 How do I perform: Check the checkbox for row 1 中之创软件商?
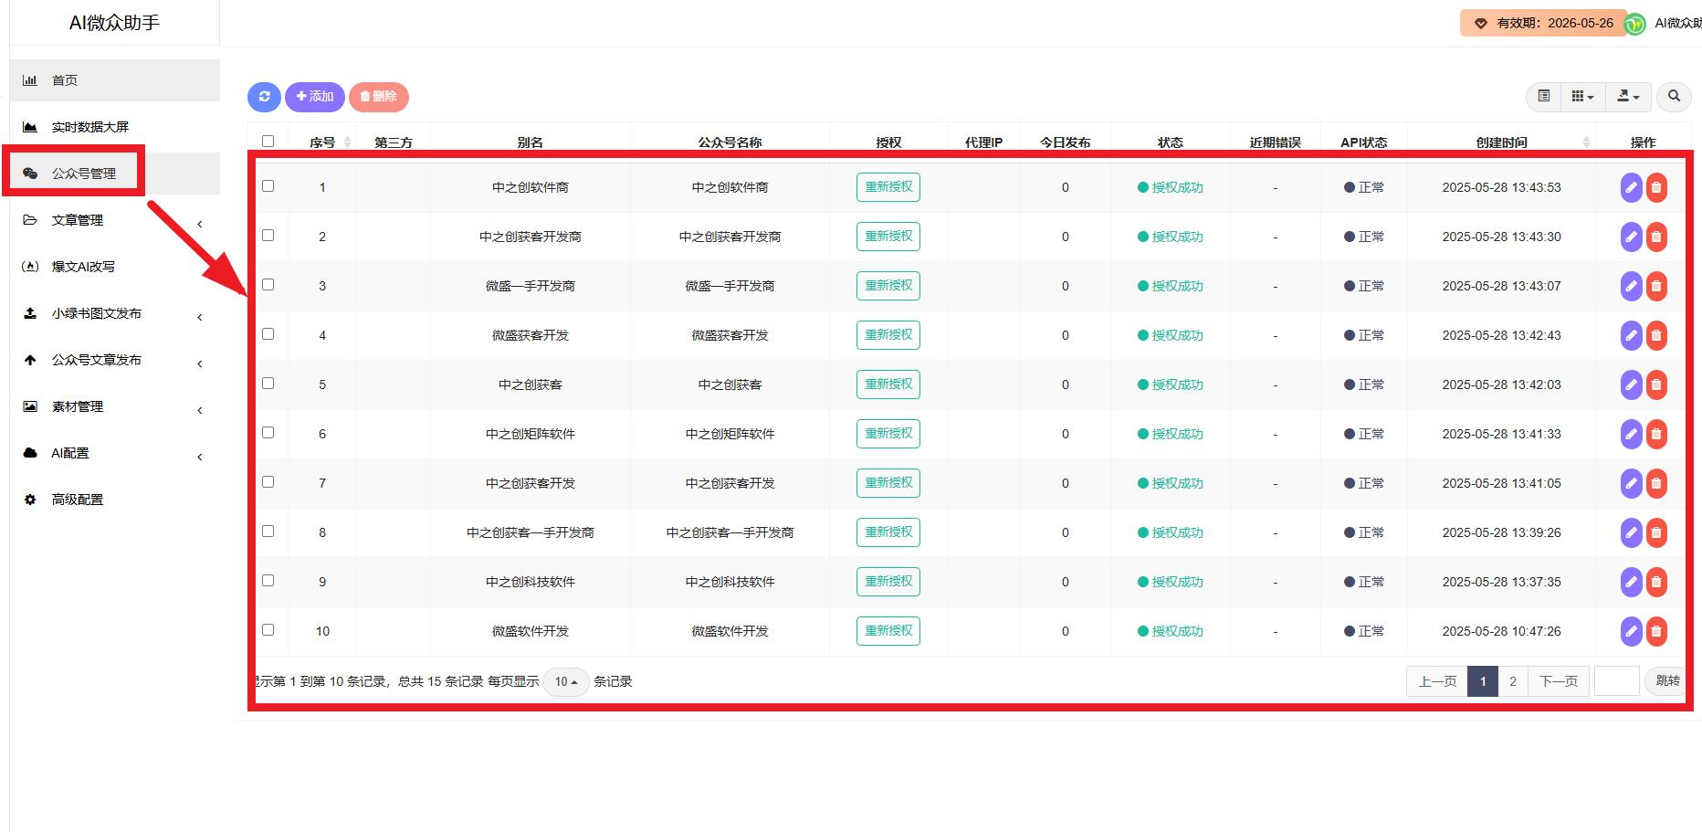tap(268, 185)
